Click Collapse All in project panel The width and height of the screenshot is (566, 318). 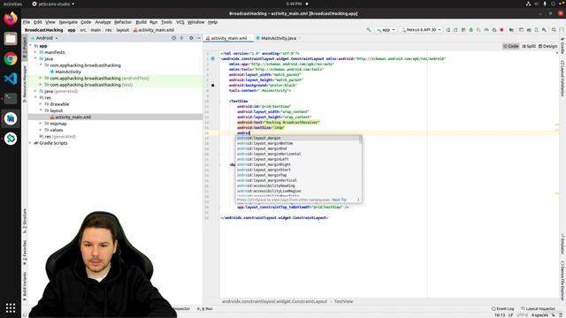point(181,38)
